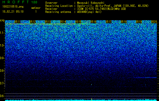This screenshot has width=159, height=101.
Task: Click the faint echo dot below 0519
Action: 145,85
